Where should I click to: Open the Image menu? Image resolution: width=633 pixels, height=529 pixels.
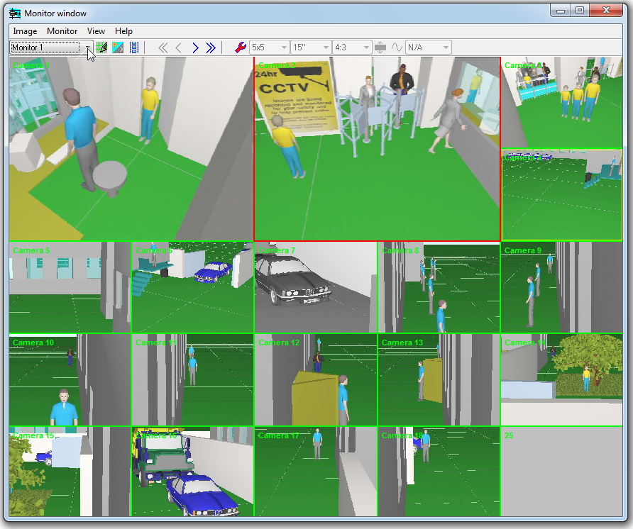click(x=25, y=31)
